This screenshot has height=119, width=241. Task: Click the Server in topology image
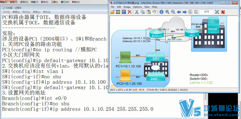[x=213, y=25]
